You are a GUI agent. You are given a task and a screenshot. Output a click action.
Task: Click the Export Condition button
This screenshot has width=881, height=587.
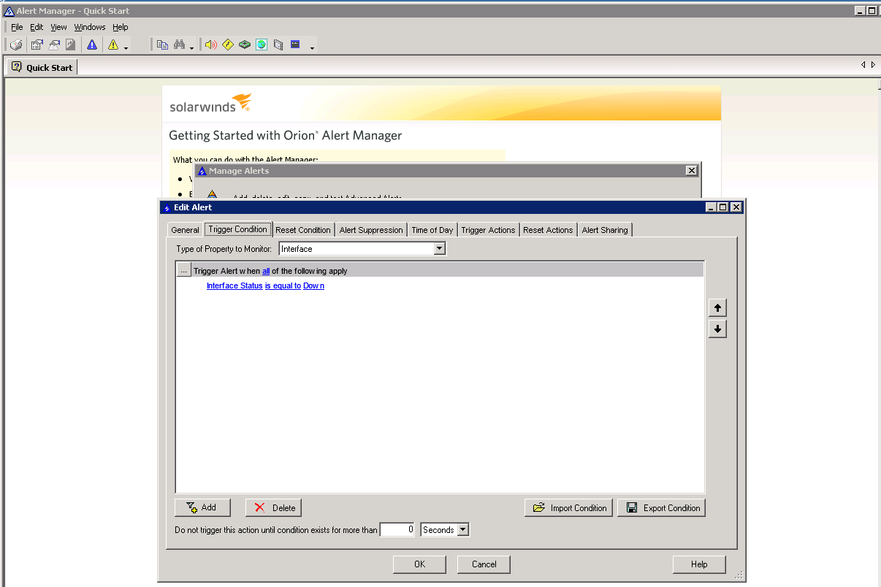(661, 507)
